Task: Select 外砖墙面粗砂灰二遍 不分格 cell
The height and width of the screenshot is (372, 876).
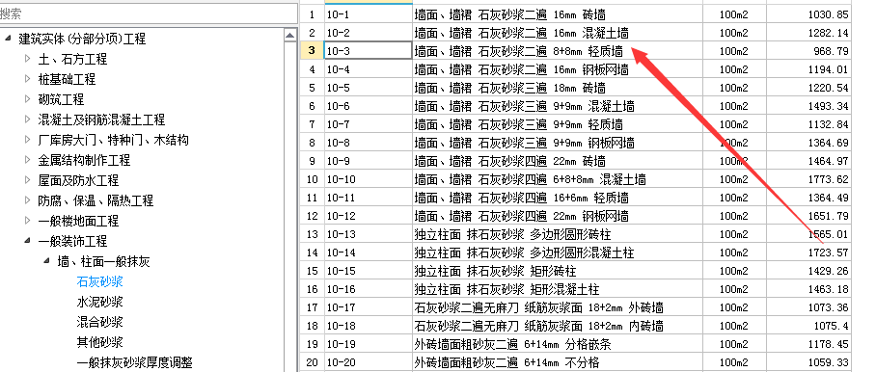Action: [x=558, y=362]
